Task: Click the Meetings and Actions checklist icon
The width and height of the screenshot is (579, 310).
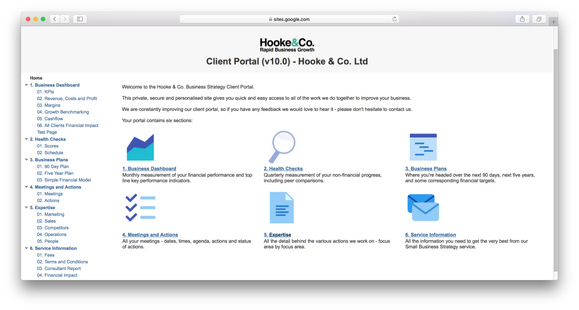Action: [140, 208]
